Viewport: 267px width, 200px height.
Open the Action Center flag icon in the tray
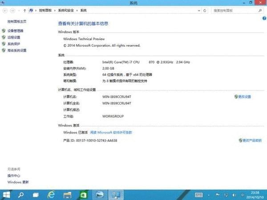[x=218, y=195]
